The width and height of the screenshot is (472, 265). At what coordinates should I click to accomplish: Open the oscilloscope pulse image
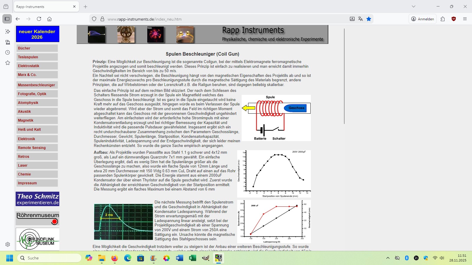point(123,222)
